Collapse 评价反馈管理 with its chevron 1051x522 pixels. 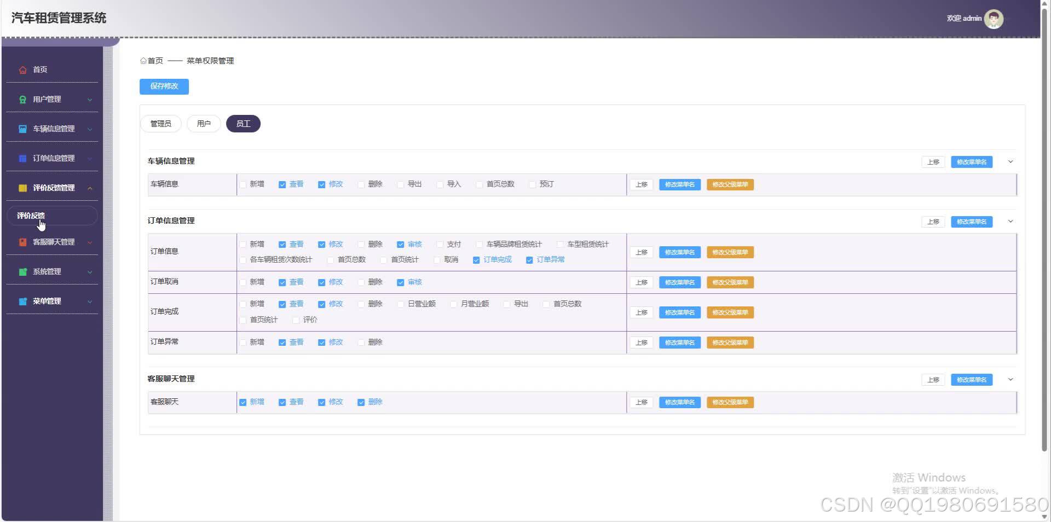point(90,188)
